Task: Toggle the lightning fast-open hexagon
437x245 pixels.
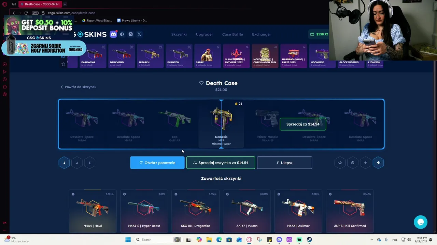Action: 365,163
